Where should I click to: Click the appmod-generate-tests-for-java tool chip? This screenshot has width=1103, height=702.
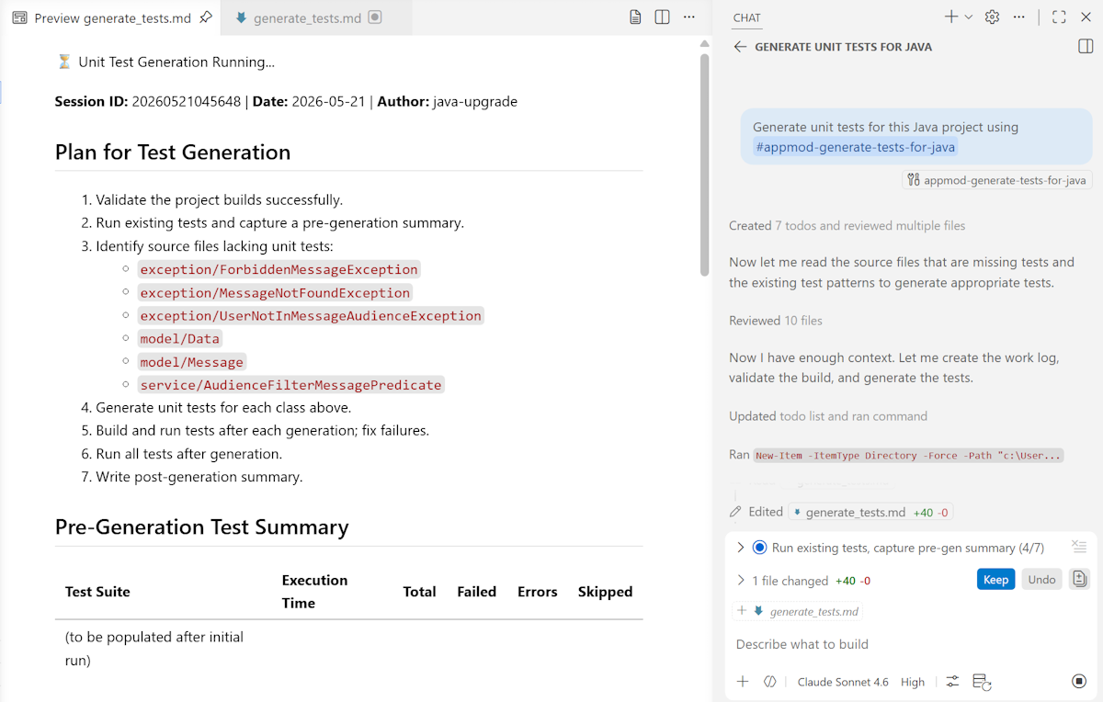pyautogui.click(x=997, y=180)
